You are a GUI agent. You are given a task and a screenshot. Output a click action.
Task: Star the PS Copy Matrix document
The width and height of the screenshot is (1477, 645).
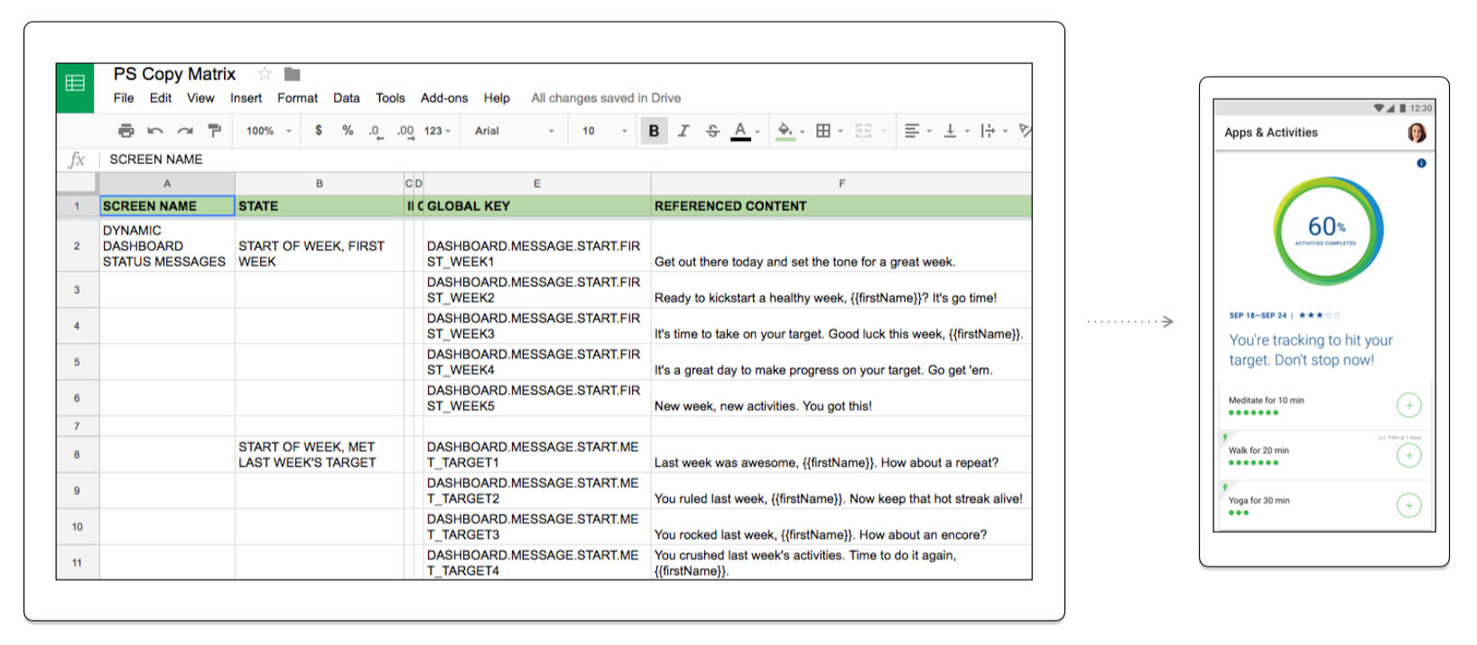pyautogui.click(x=265, y=74)
